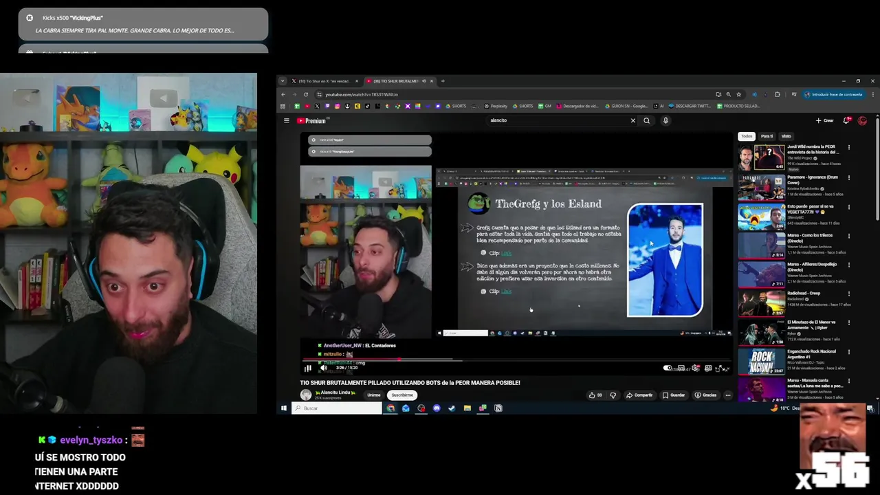The image size is (880, 495).
Task: Click the Windows taskbar Buscar search box
Action: click(x=337, y=408)
